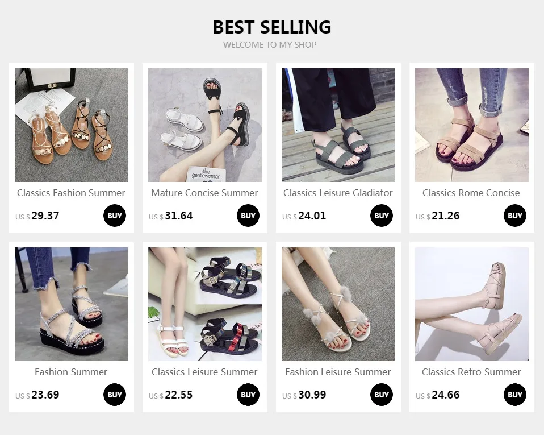Open Mature Concise Summer product image
The height and width of the screenshot is (435, 544).
205,125
